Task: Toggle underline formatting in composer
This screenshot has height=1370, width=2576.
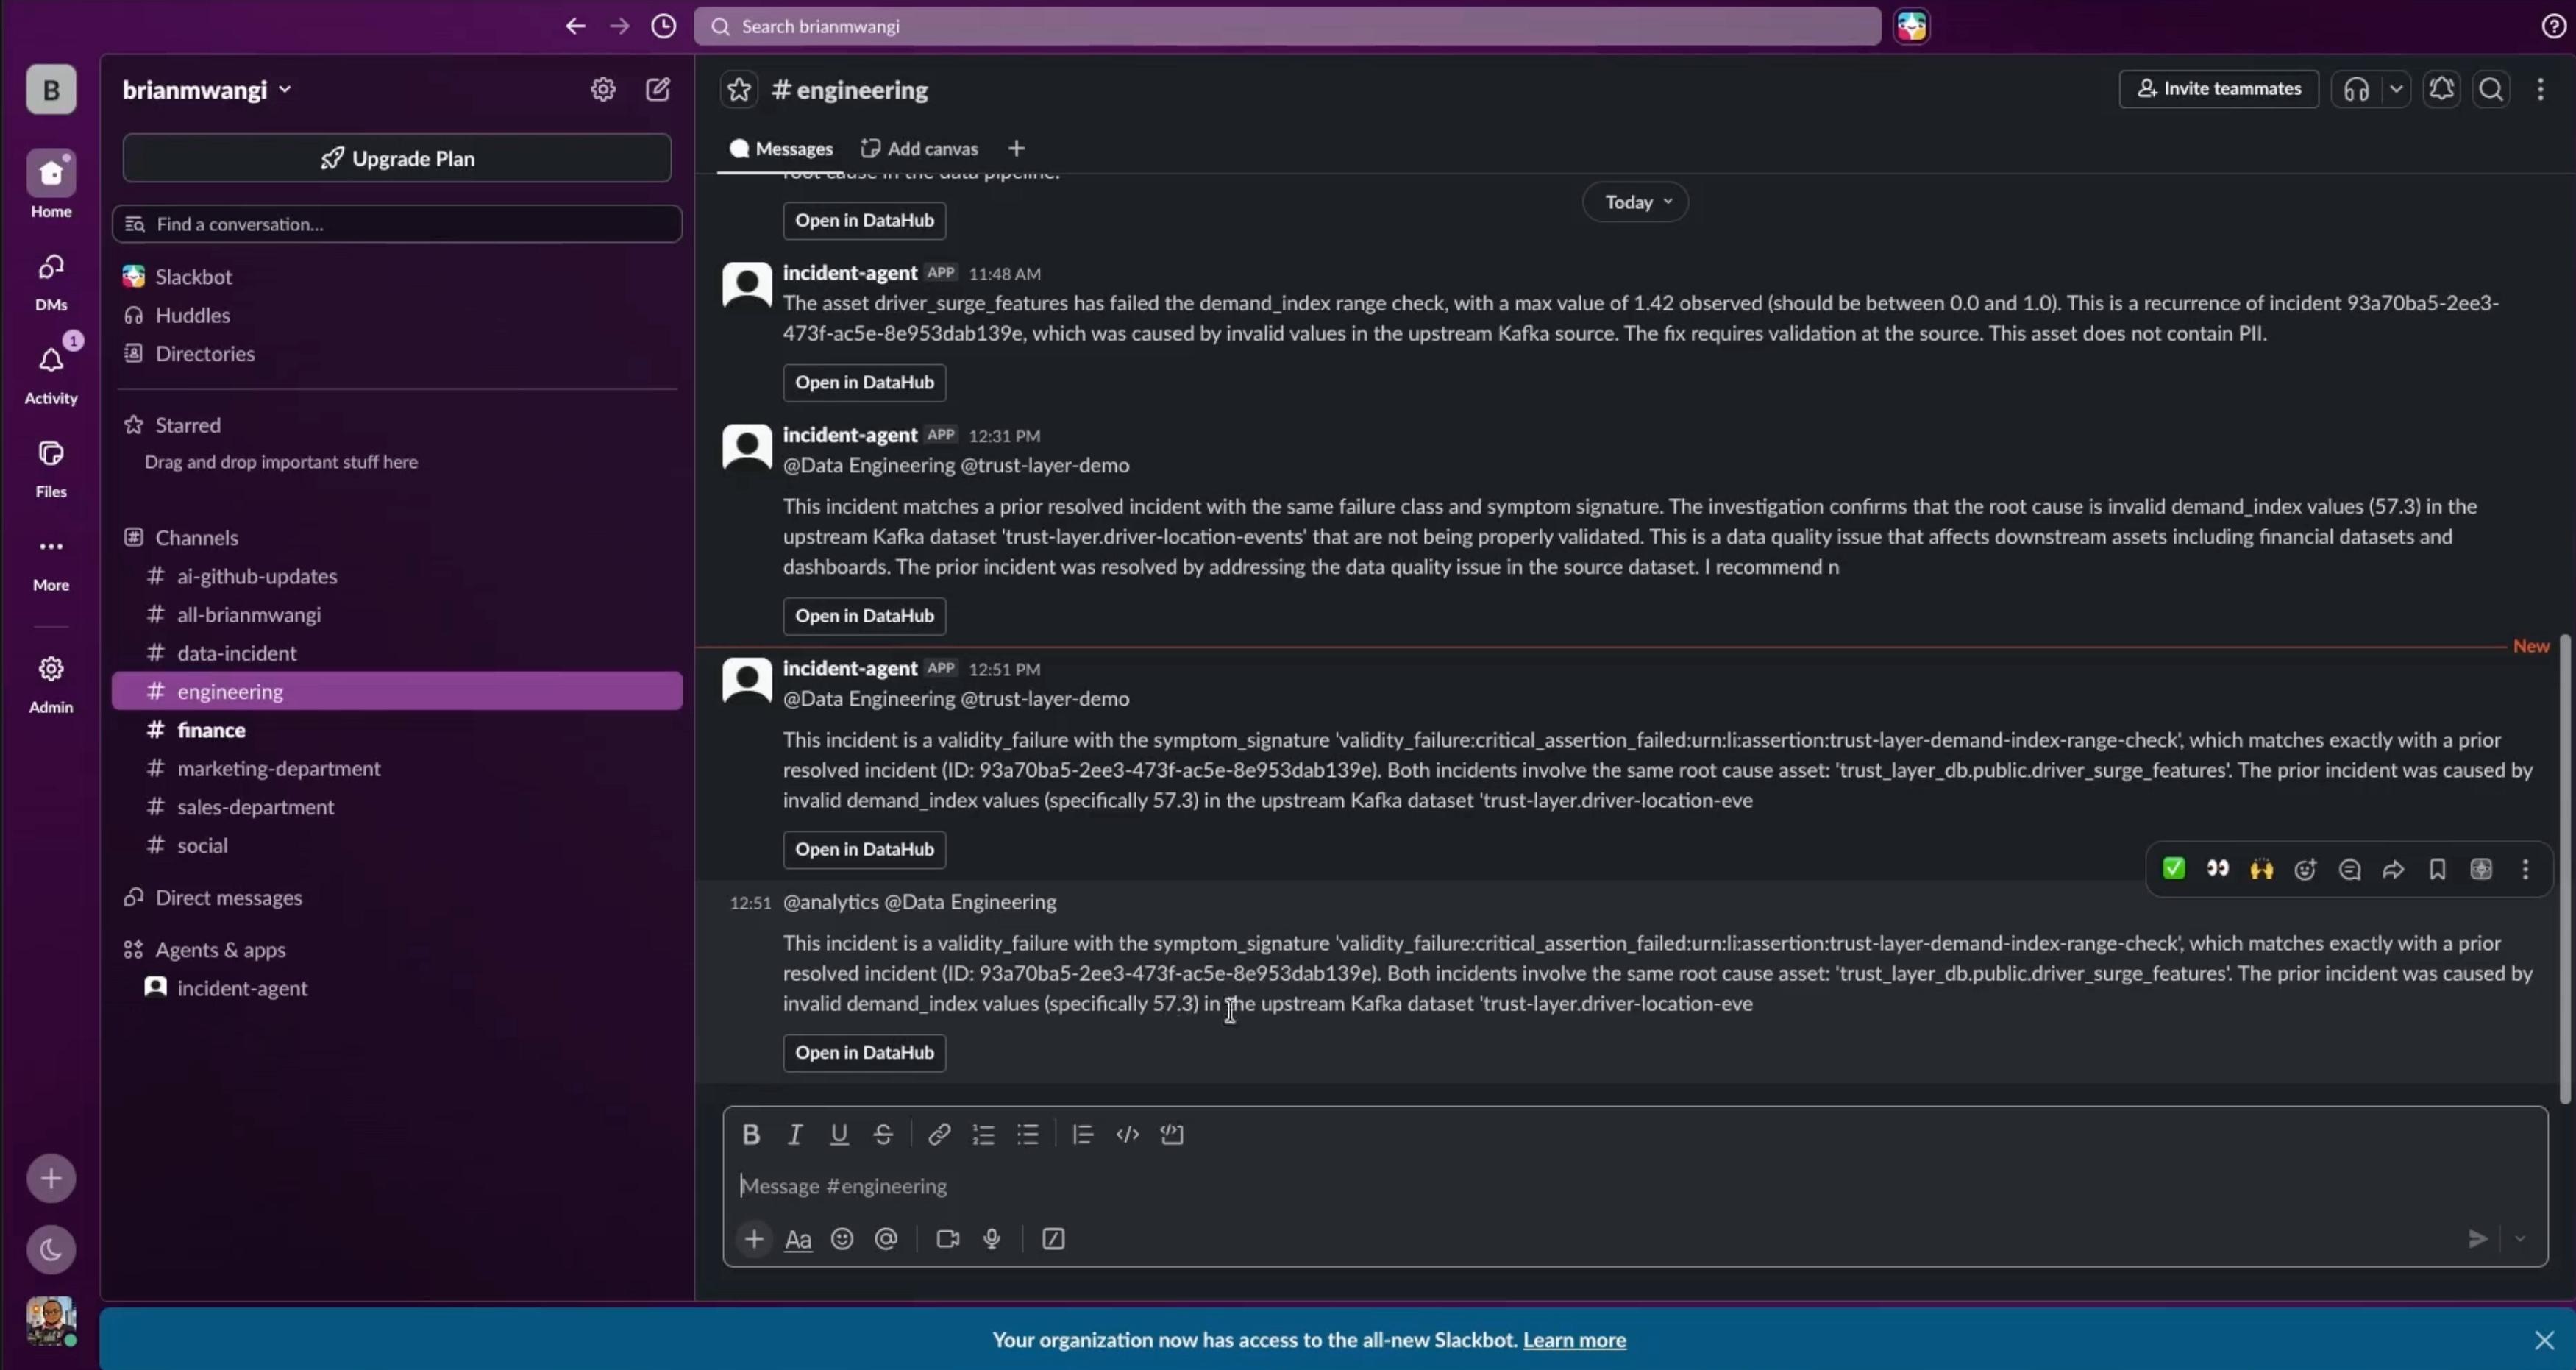Action: coord(839,1134)
